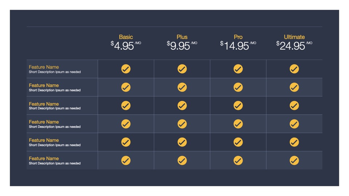The image size is (349, 196).
Task: Click the Ultimate checkmark in third feature row
Action: coord(294,106)
